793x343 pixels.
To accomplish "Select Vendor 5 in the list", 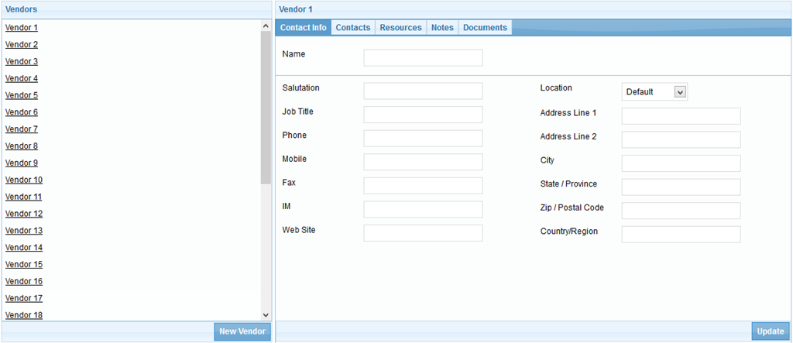I will tap(22, 95).
